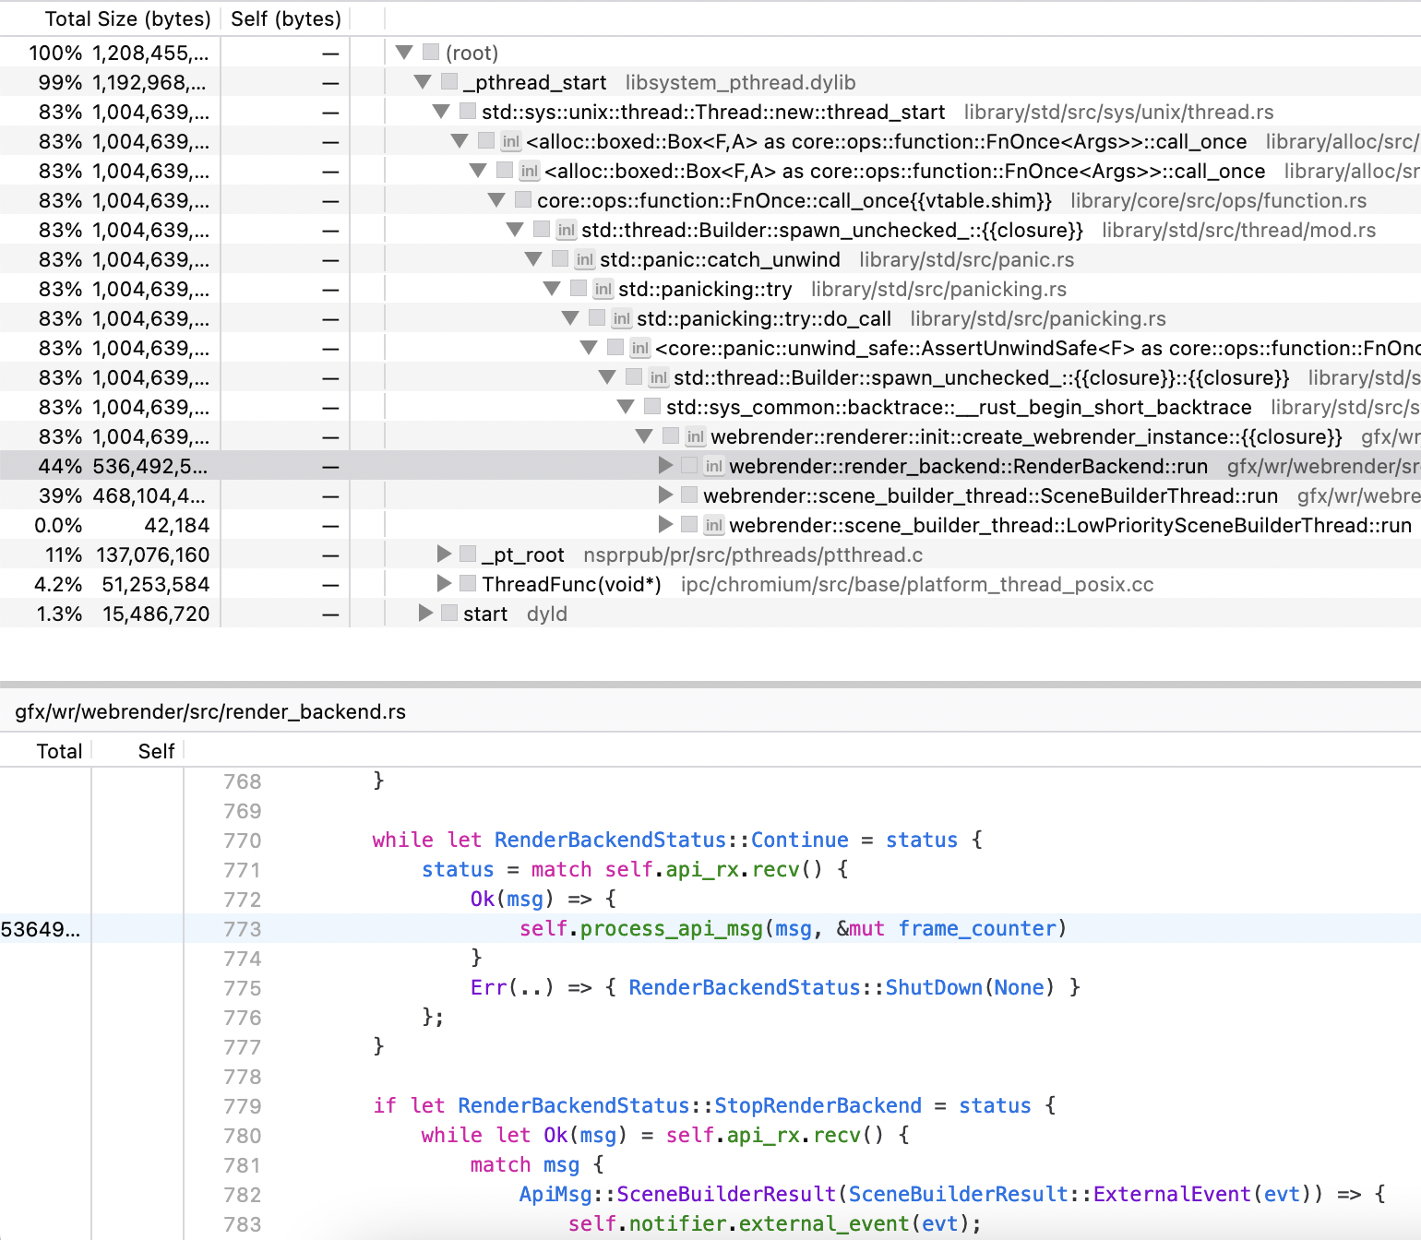Select the webrender::render_backend::RenderBackend::run function name

(968, 467)
